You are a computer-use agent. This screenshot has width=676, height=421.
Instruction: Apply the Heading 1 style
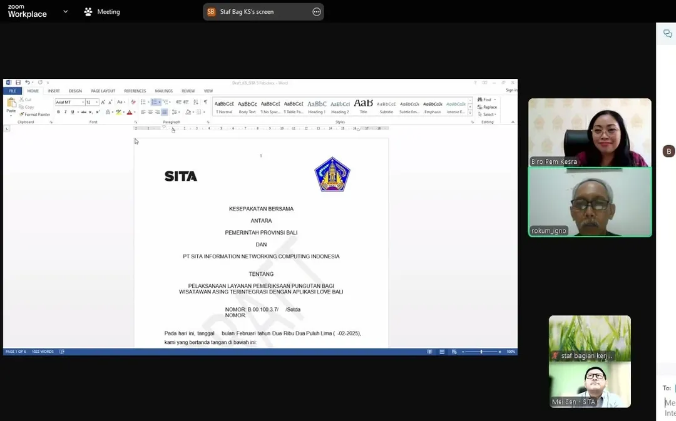pos(317,107)
